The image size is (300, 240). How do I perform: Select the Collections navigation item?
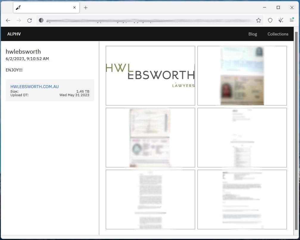278,34
